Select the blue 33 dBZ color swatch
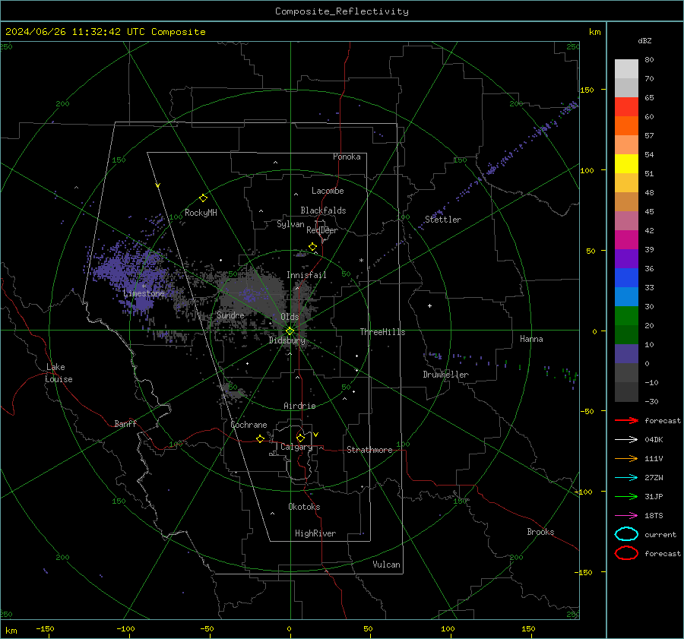The height and width of the screenshot is (639, 684). tap(626, 278)
